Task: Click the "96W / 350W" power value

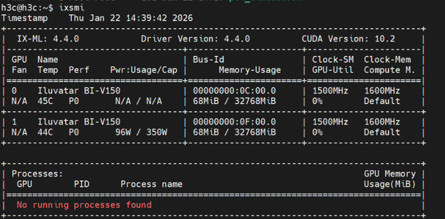Action: coord(141,132)
